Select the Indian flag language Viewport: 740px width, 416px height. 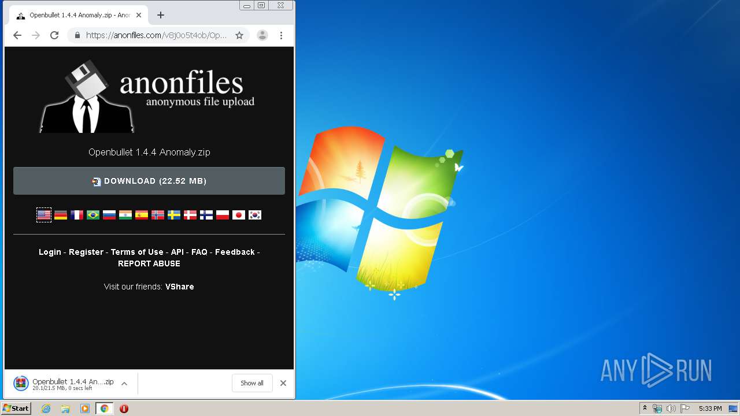(125, 215)
